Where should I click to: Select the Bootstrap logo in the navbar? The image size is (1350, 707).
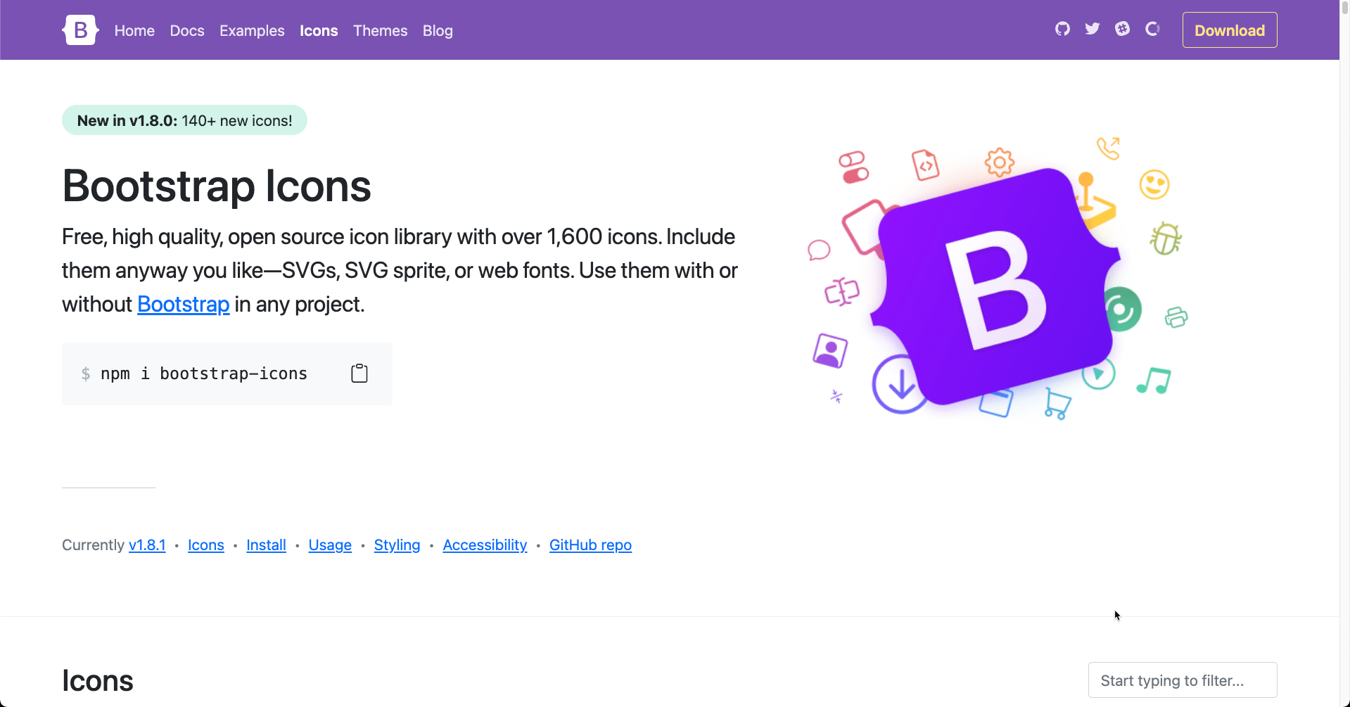point(79,30)
